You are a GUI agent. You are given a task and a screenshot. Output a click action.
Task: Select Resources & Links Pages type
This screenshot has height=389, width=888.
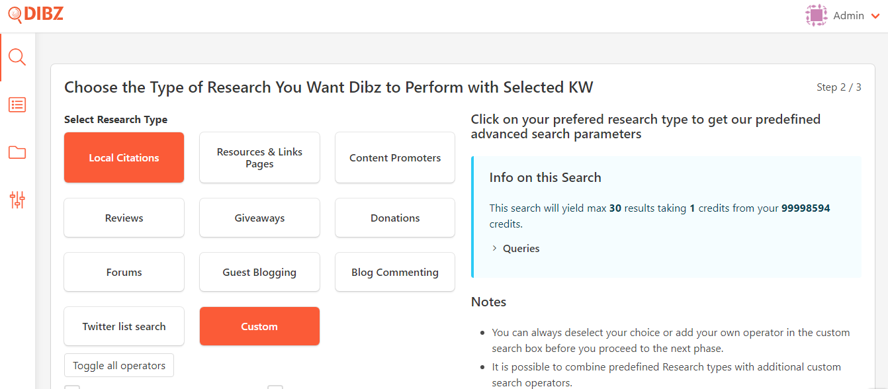click(x=259, y=157)
